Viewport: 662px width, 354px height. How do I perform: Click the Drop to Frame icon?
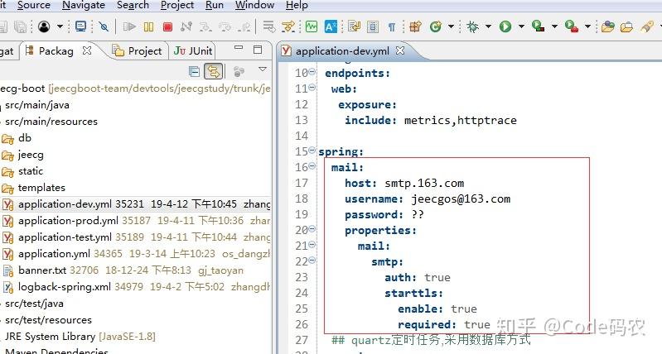pos(268,27)
